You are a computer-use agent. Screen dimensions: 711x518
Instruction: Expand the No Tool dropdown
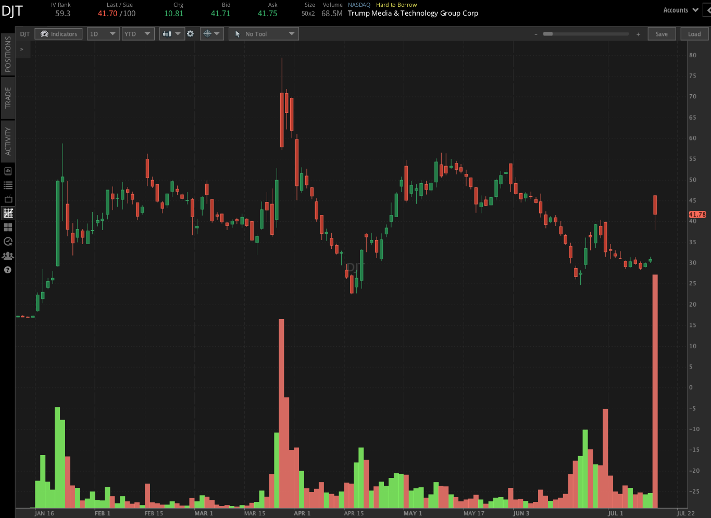point(263,33)
